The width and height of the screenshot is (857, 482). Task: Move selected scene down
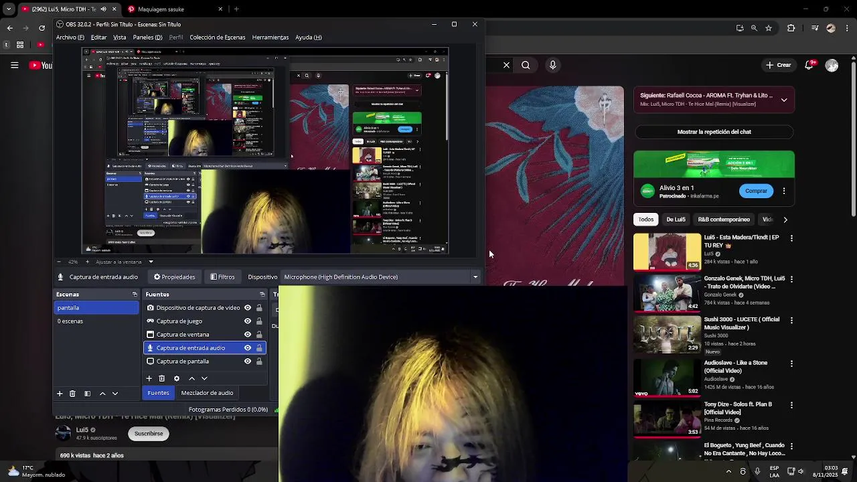coord(115,394)
